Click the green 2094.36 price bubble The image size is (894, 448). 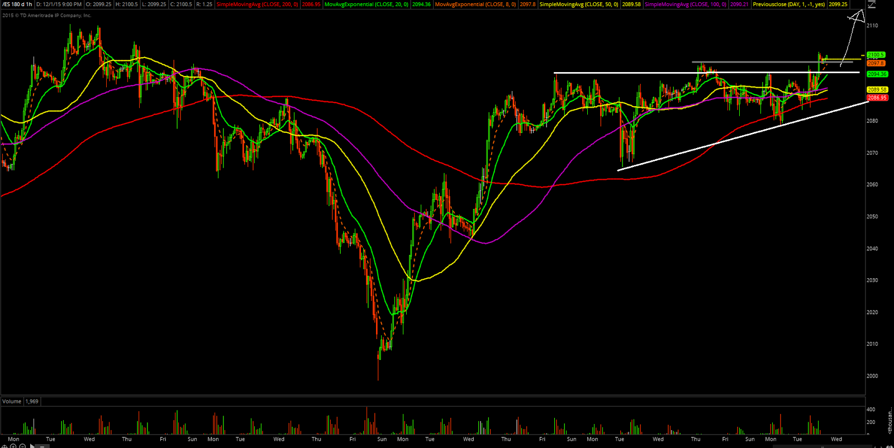coord(877,74)
